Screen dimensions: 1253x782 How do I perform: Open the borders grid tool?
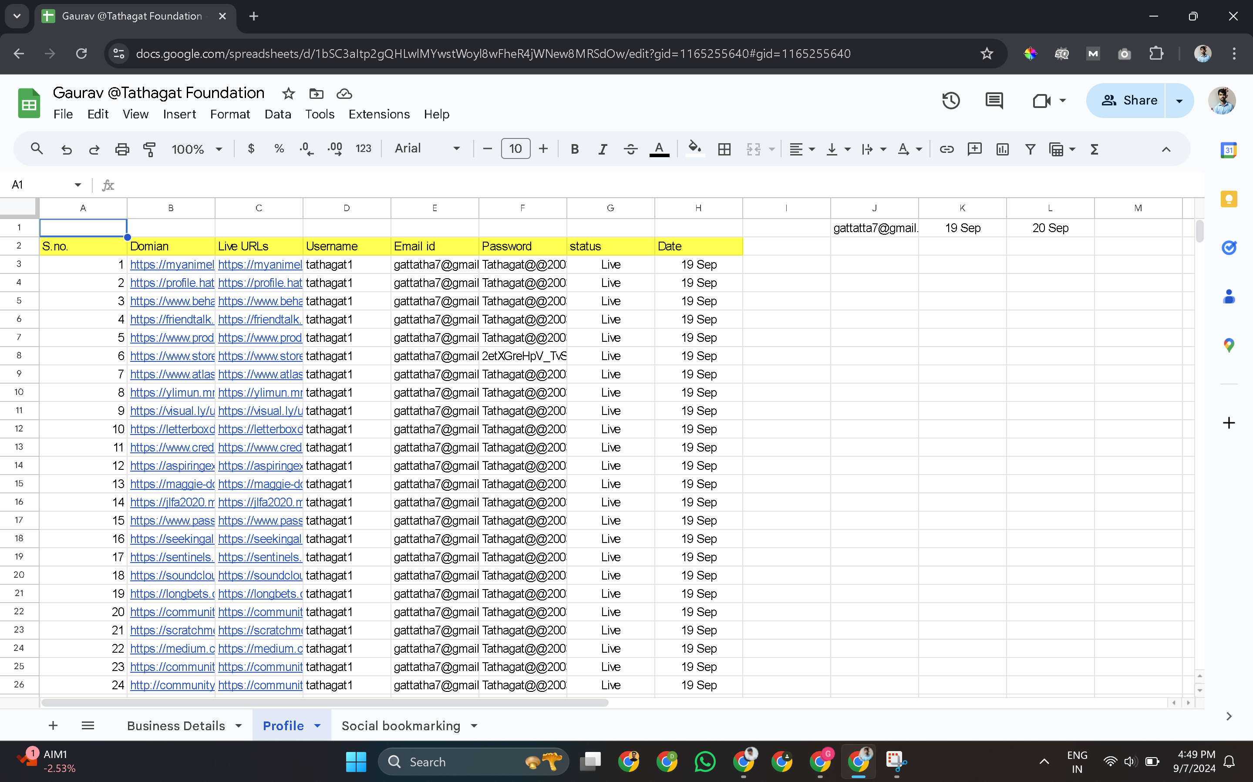pyautogui.click(x=724, y=149)
